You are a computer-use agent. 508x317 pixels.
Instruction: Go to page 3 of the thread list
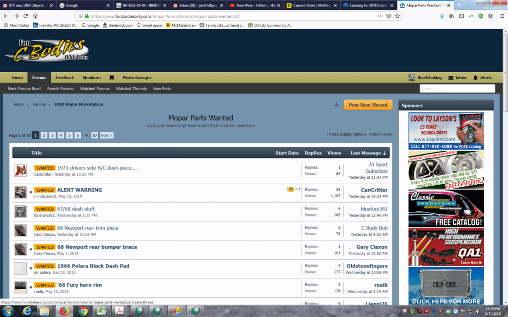pyautogui.click(x=52, y=135)
